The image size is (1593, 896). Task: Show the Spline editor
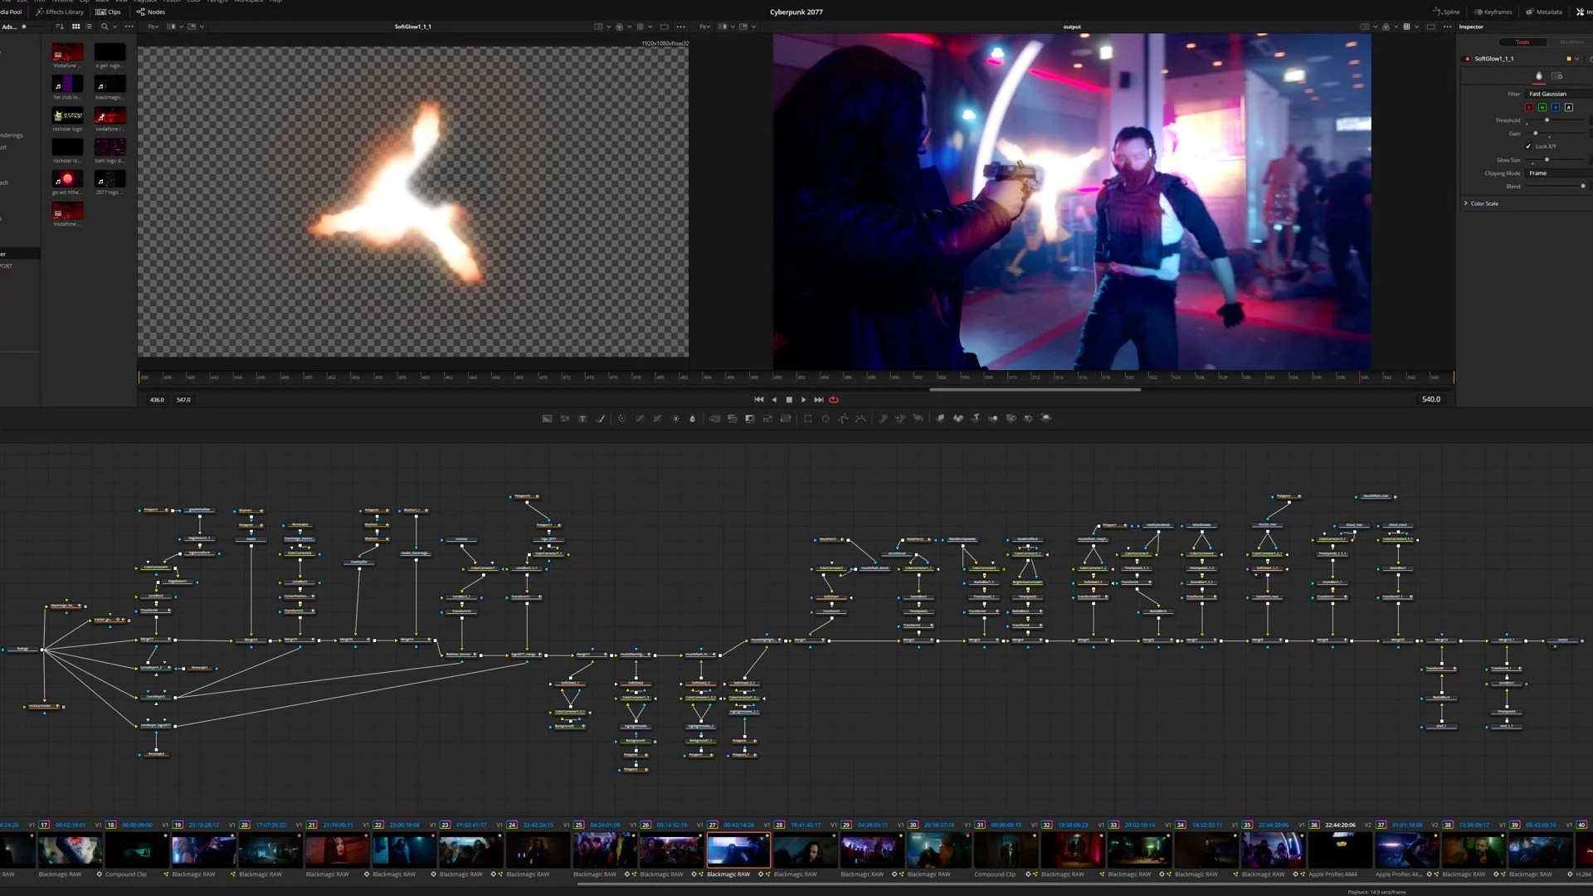point(1447,12)
